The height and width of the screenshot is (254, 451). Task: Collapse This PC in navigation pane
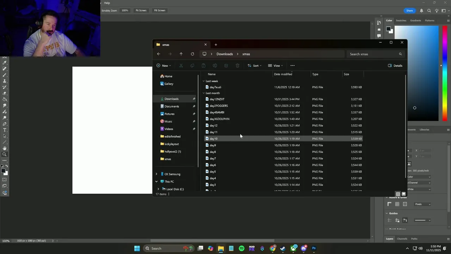click(156, 182)
